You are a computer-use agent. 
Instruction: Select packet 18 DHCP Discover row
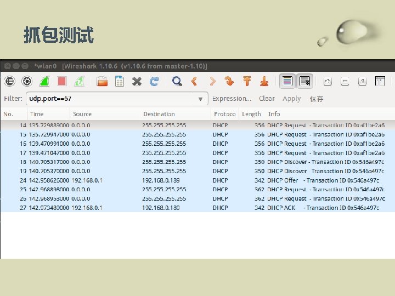pyautogui.click(x=198, y=162)
